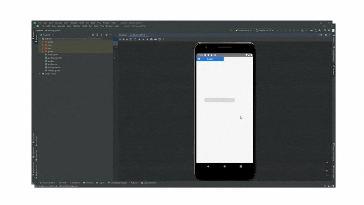Click the Gradle sync failed status message
364x205 pixels.
[58, 186]
